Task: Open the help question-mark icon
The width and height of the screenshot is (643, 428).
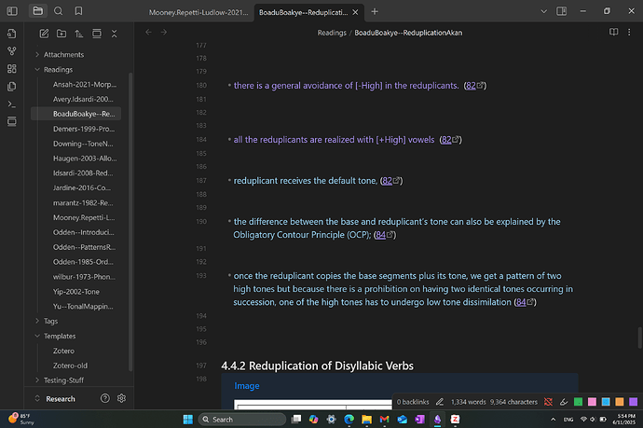Action: (x=105, y=398)
